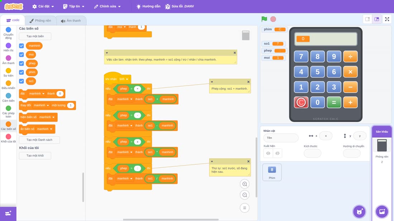This screenshot has width=394, height=221.
Task: Click the 'Tạo một biến' button
Action: (x=35, y=36)
